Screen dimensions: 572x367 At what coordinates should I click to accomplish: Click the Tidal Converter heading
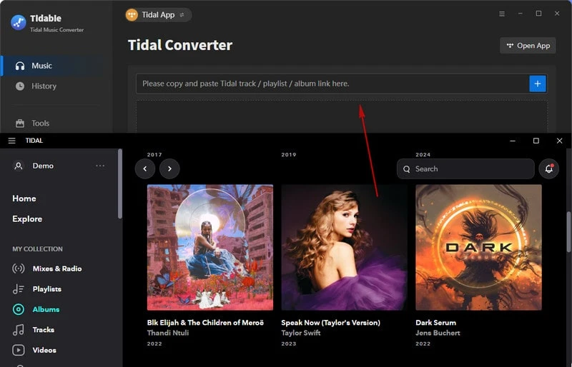[180, 45]
